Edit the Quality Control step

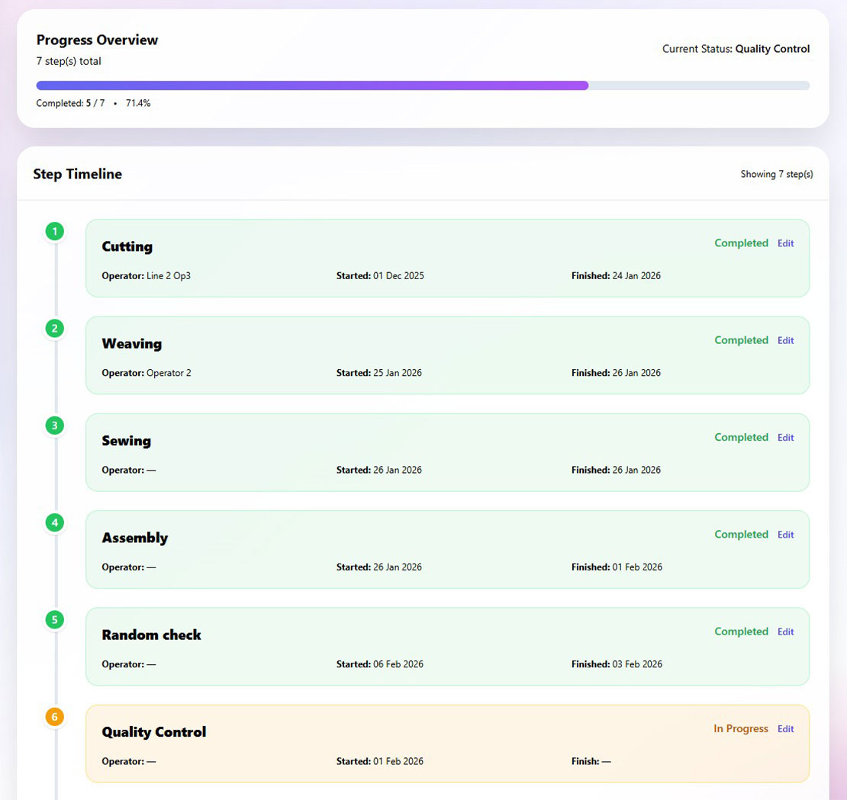(785, 729)
